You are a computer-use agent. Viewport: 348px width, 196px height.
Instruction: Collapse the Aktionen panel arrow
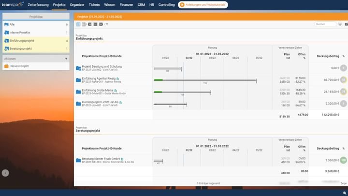pyautogui.click(x=66, y=59)
